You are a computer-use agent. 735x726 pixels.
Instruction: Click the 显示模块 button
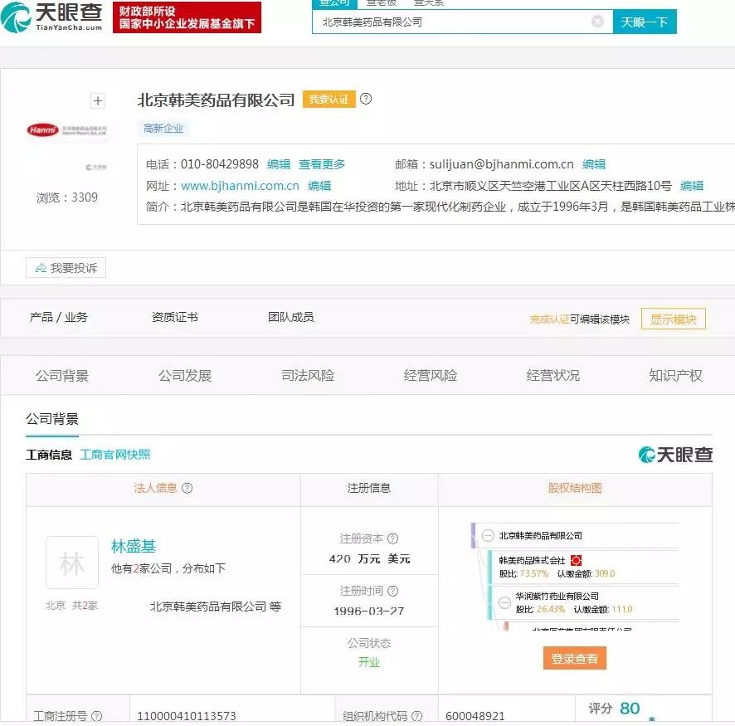[x=673, y=319]
